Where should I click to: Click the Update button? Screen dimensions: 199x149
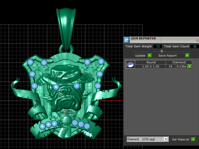(x=140, y=55)
